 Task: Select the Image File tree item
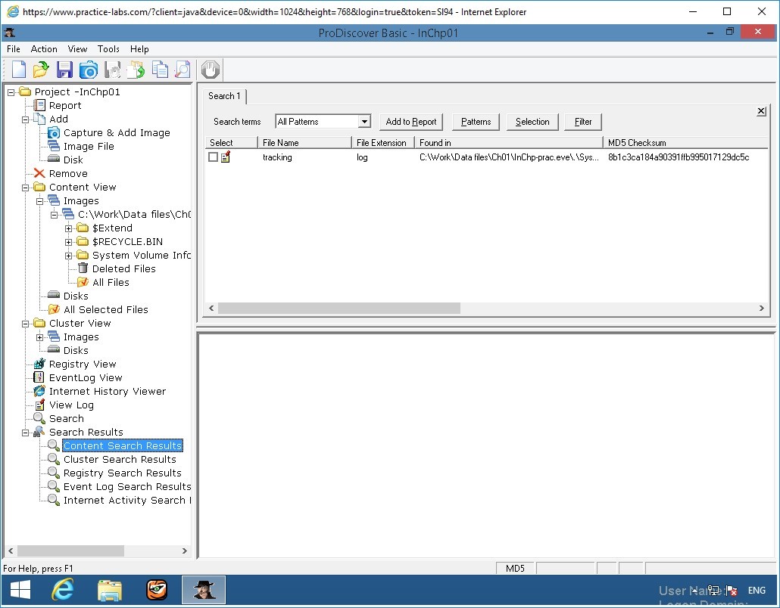(x=89, y=146)
